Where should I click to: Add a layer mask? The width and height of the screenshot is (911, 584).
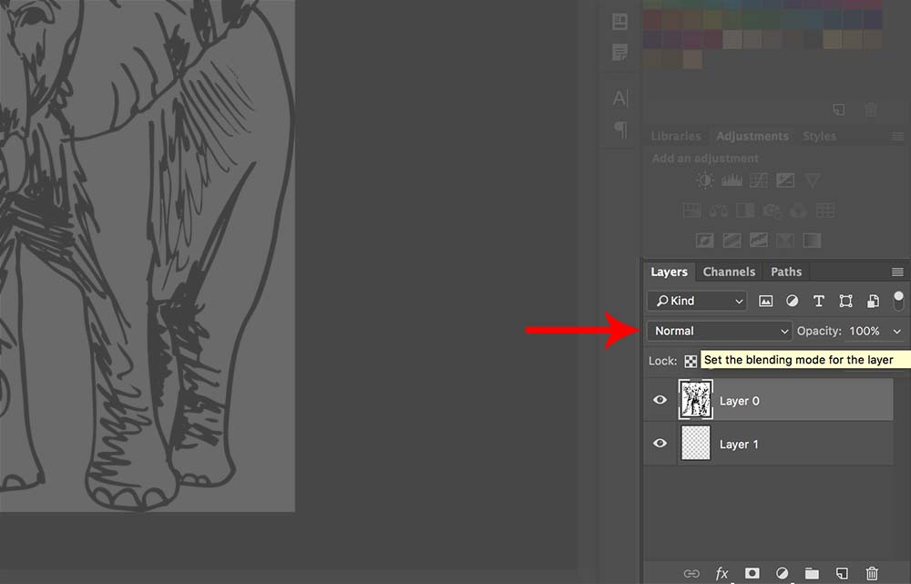[752, 573]
